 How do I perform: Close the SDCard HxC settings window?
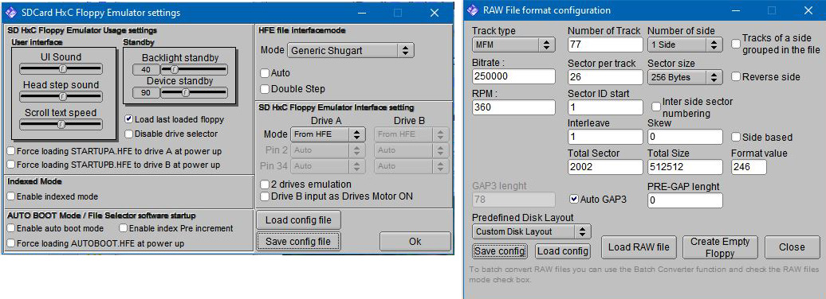(435, 13)
